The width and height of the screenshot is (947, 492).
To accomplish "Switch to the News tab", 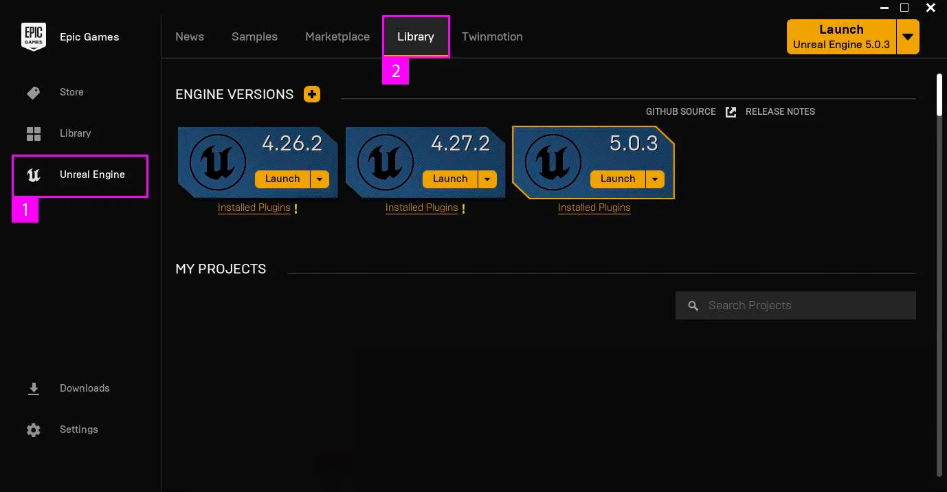I will [x=190, y=36].
